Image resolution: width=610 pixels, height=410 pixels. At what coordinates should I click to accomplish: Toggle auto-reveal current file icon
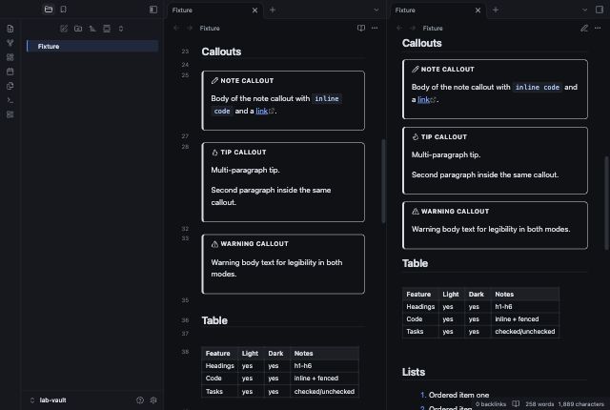107,29
